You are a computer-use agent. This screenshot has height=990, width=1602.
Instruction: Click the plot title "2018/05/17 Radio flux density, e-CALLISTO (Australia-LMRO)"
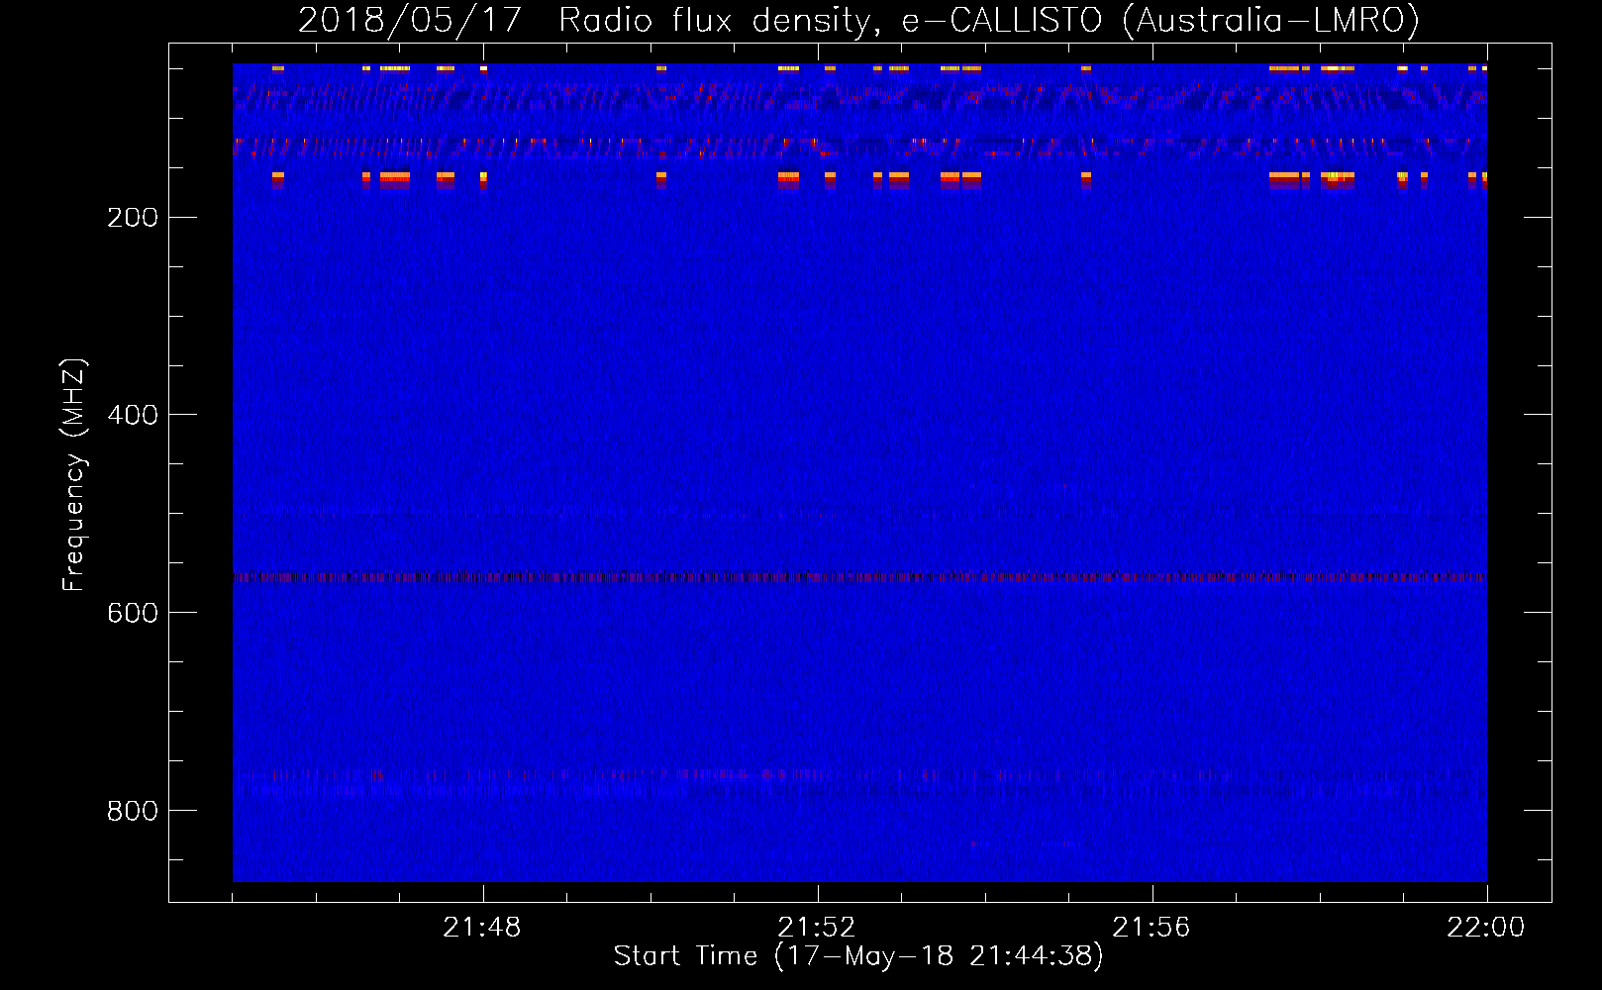pyautogui.click(x=858, y=20)
